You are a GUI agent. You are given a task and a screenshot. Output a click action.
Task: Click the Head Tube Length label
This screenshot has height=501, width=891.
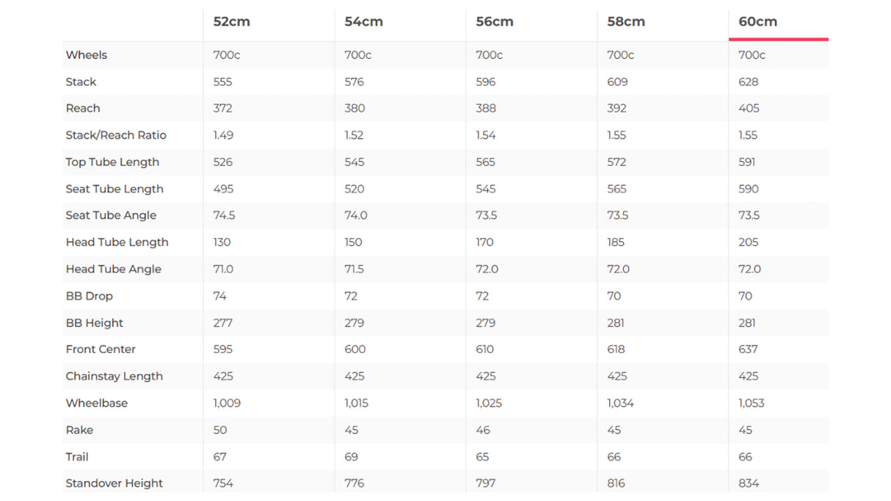(117, 243)
